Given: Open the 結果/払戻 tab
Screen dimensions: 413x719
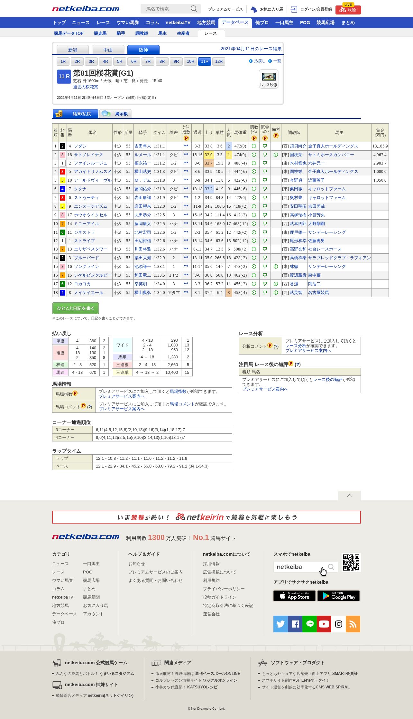Looking at the screenshot, I should tap(75, 114).
